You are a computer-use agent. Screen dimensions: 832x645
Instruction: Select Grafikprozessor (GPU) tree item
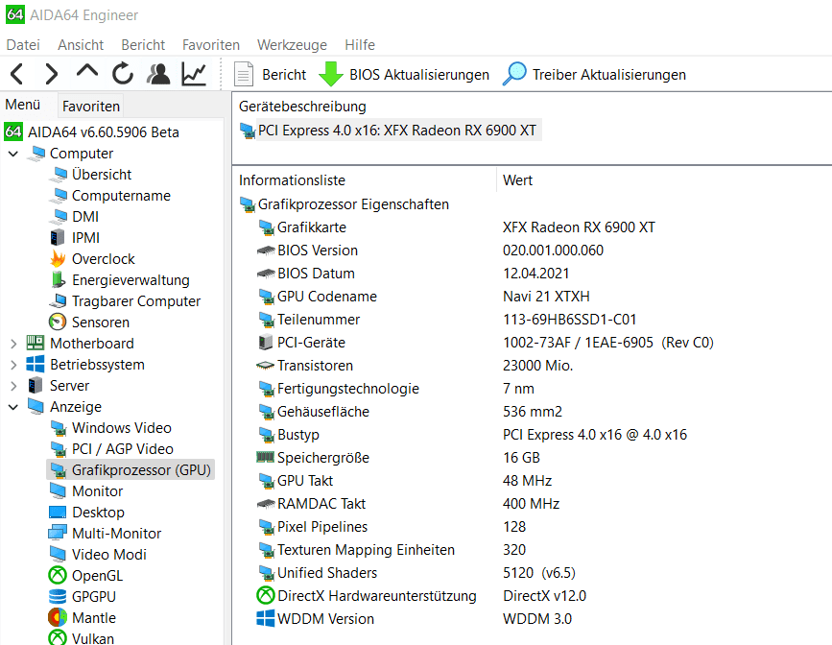coord(141,469)
